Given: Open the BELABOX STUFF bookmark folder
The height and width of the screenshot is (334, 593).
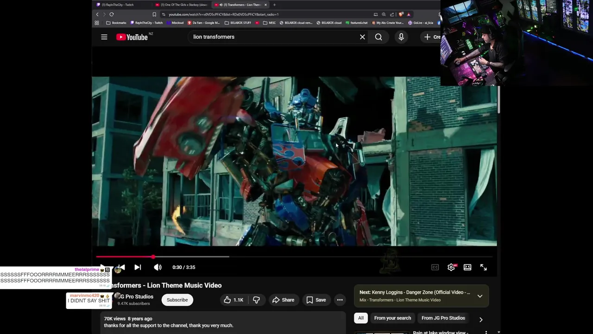Looking at the screenshot, I should 238,23.
